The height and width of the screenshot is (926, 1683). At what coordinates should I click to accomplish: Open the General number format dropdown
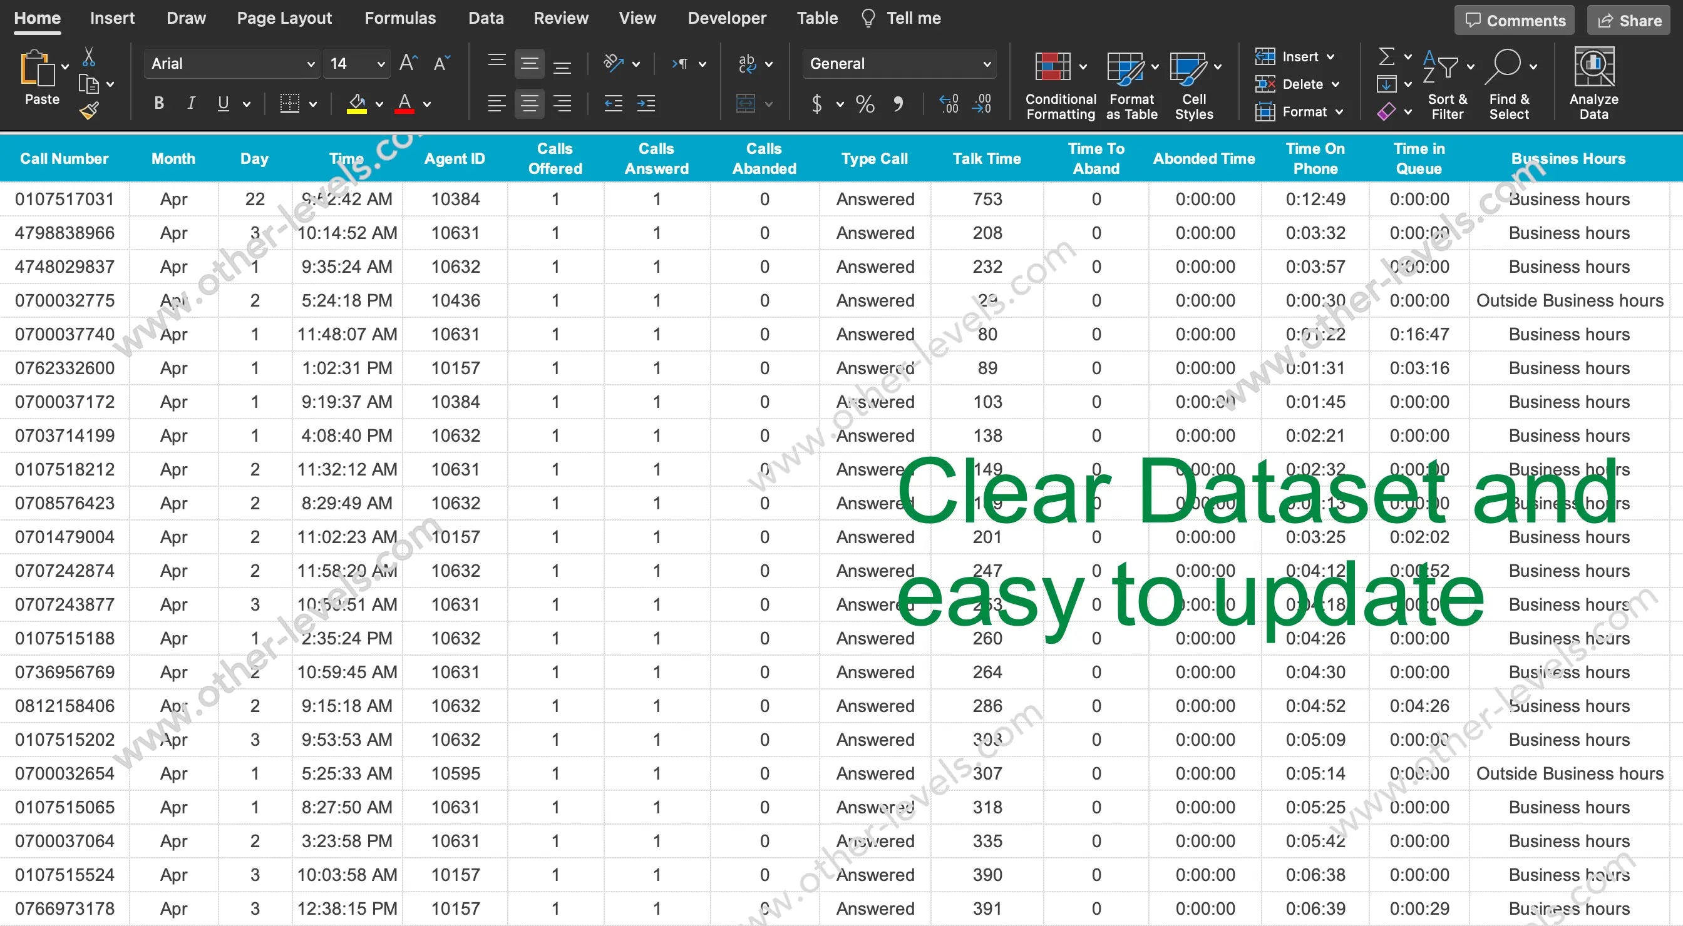pyautogui.click(x=987, y=64)
